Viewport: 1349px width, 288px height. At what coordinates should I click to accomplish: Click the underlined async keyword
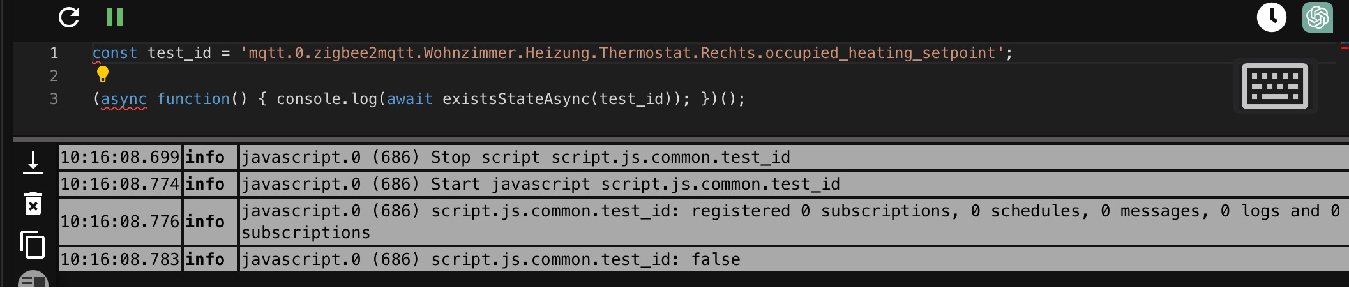point(124,99)
